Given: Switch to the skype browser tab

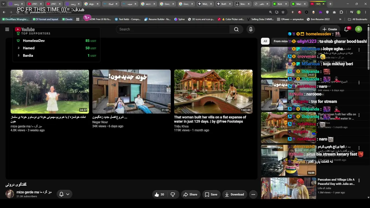Looking at the screenshot, I should (x=92, y=4).
